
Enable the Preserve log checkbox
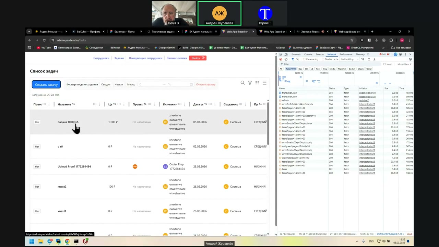click(304, 59)
